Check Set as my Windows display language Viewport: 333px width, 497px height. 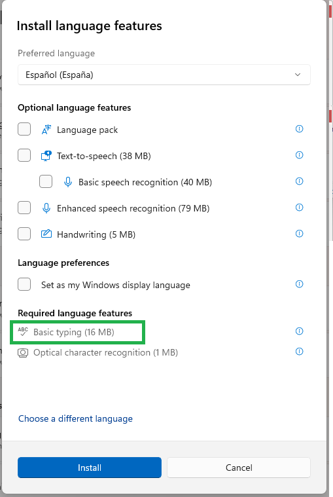pos(24,285)
